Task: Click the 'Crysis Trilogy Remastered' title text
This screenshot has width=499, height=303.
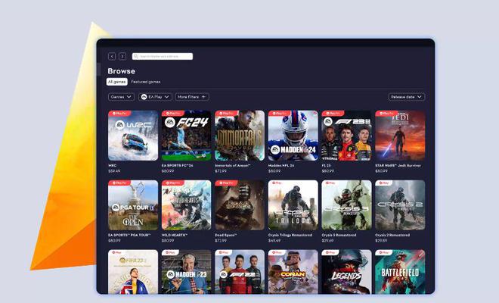Action: pyautogui.click(x=290, y=235)
